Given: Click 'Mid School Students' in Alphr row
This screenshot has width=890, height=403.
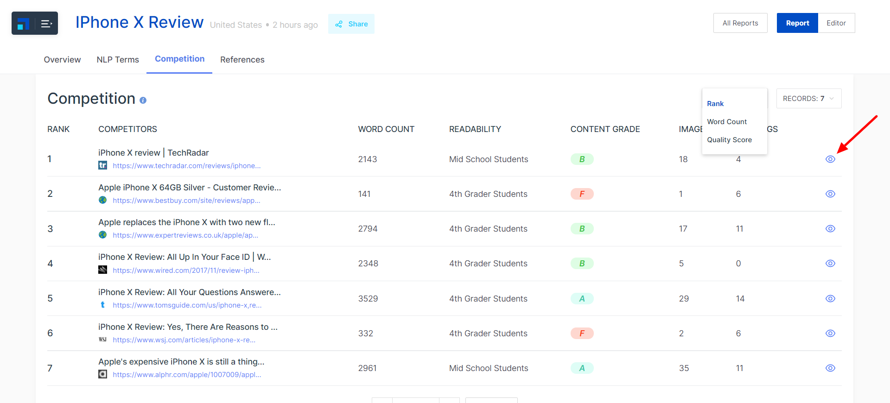Looking at the screenshot, I should [489, 368].
